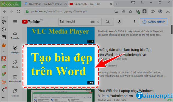Open video title Hướng dẫn cách làm trang bìa đẹp
The height and width of the screenshot is (102, 173).
tap(125, 52)
